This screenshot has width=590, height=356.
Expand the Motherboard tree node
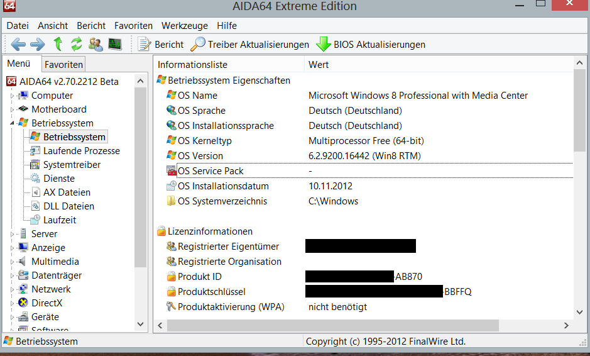[x=12, y=110]
